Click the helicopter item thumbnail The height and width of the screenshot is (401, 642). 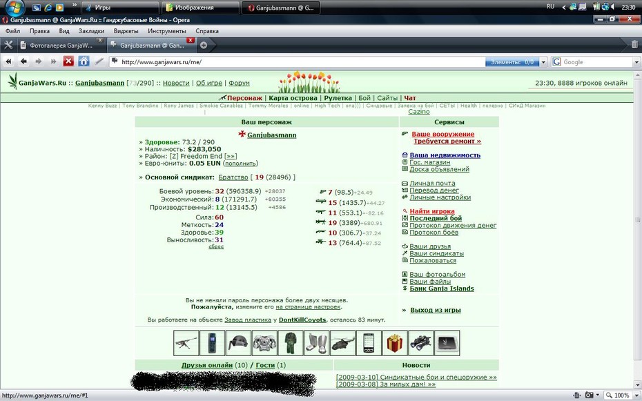342,343
